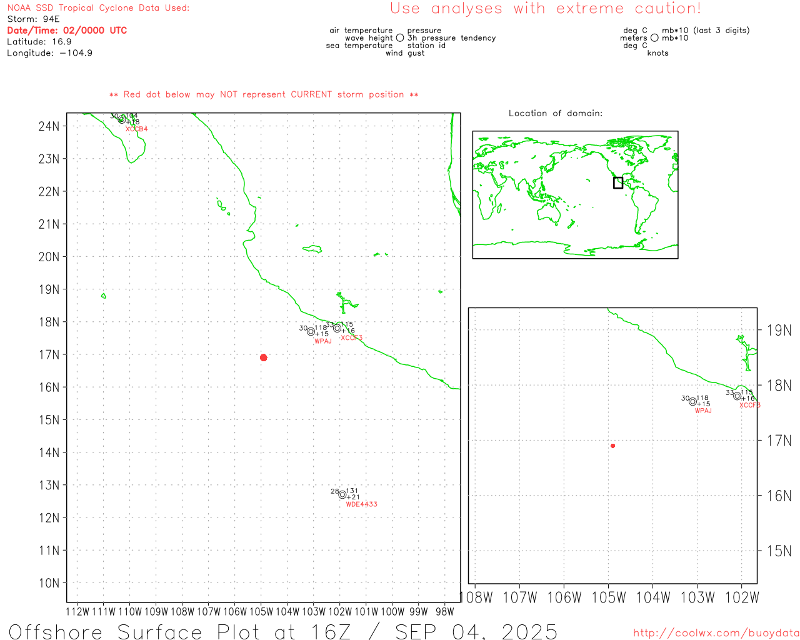Viewport: 800px width, 640px height.
Task: Click the legend circle beside 'wave height'
Action: (400, 38)
